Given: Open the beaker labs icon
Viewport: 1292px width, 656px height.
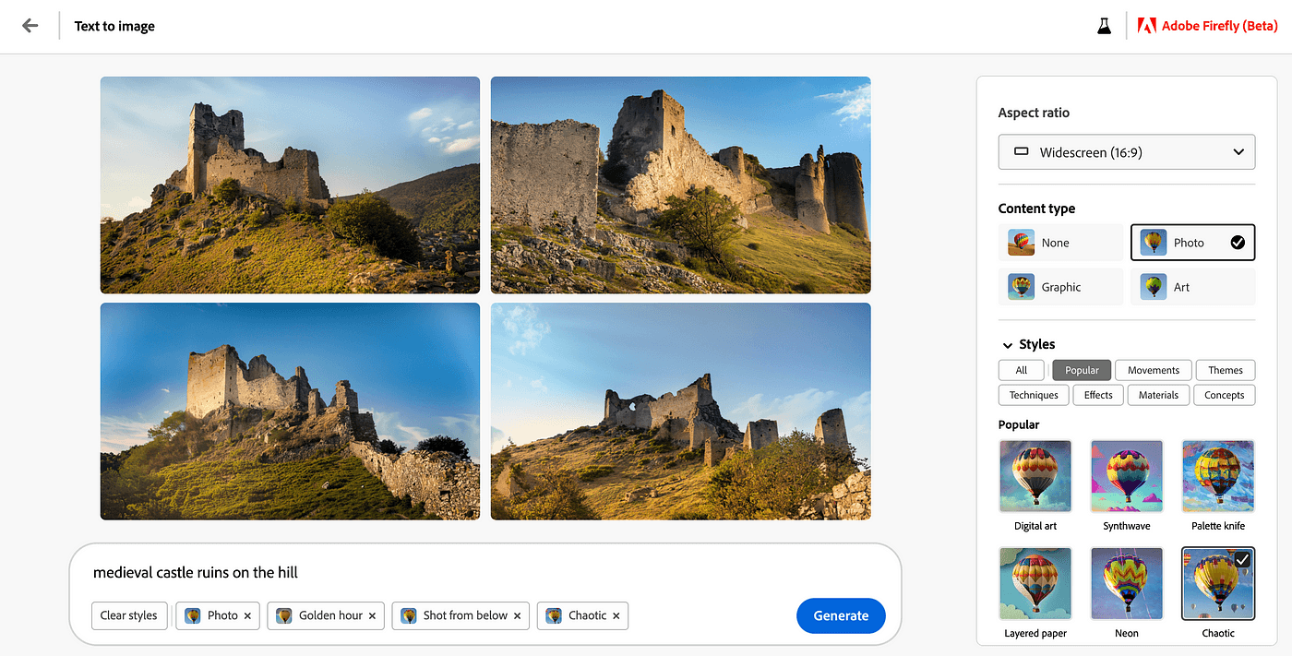Looking at the screenshot, I should pos(1104,26).
